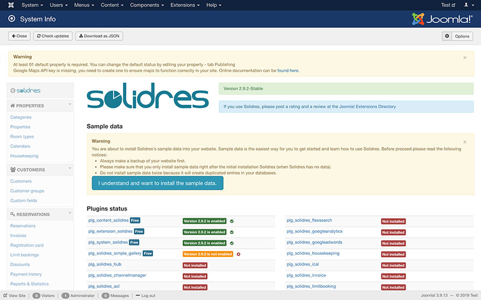The height and width of the screenshot is (300, 481).
Task: Click green check icon beside plg_content_solidres
Action: click(232, 221)
